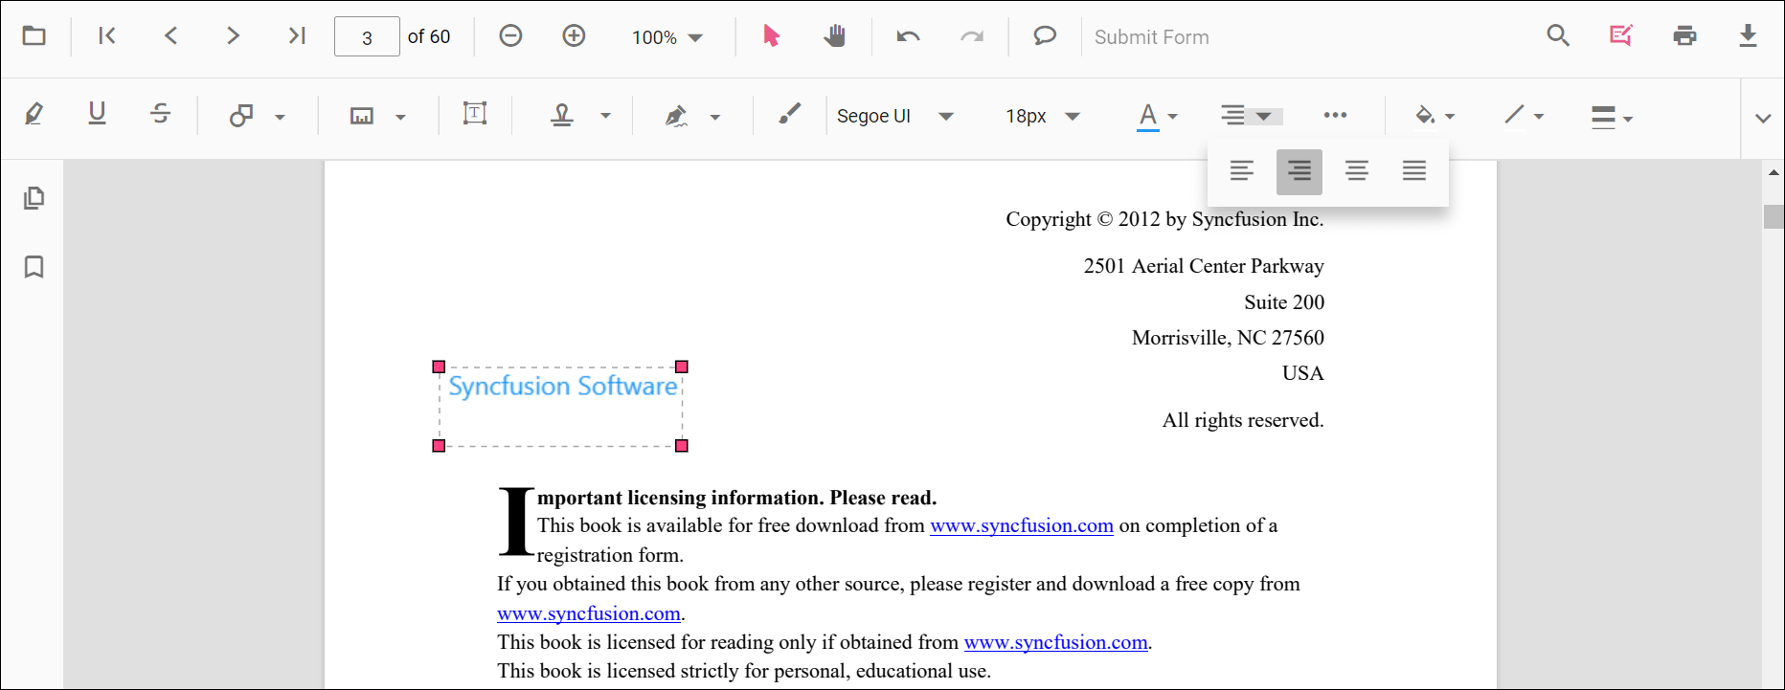The height and width of the screenshot is (690, 1785).
Task: Justify the text
Action: pos(1414,171)
